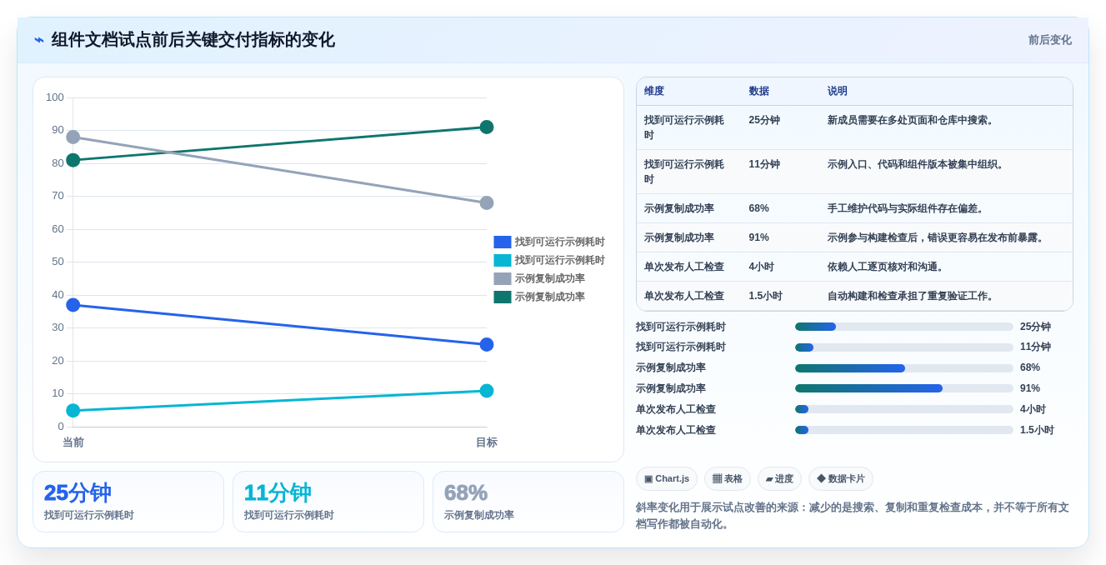
Task: Select the 进度 chip
Action: pos(779,478)
